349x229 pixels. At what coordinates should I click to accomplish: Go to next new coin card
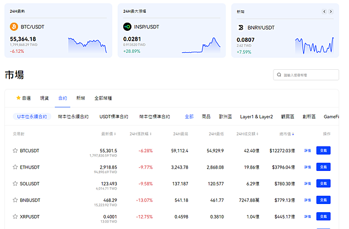point(331,12)
